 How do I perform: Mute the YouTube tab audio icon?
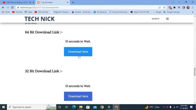(30, 2)
